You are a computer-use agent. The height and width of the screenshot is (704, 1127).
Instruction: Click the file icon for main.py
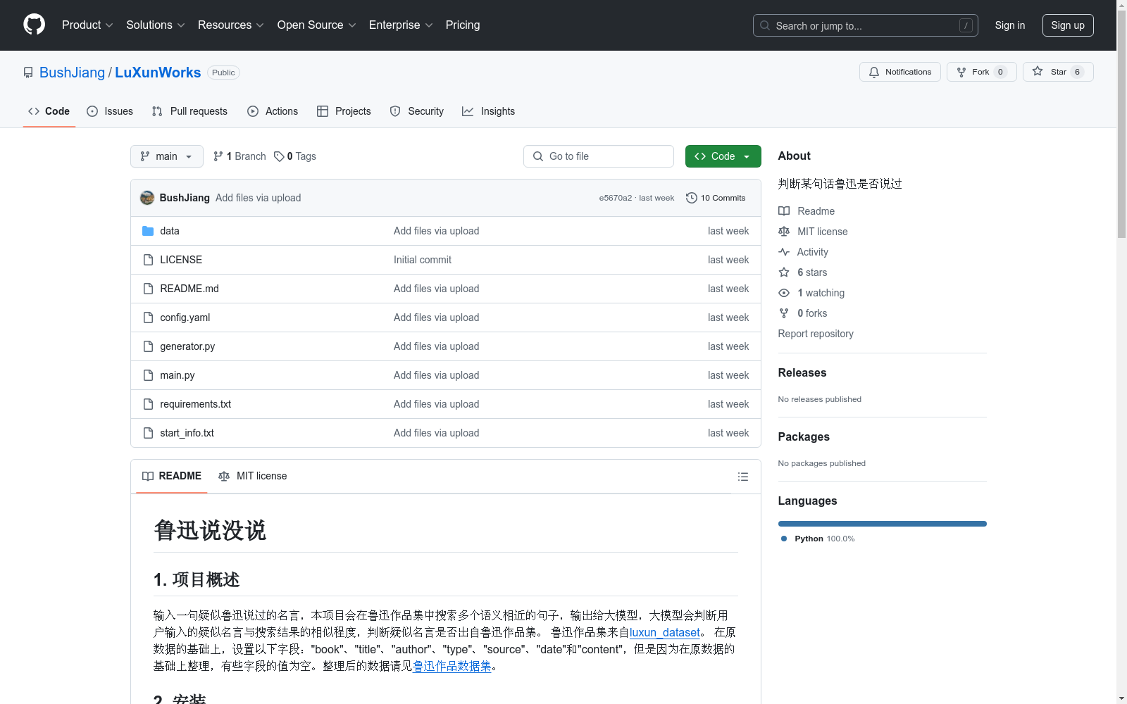[148, 375]
